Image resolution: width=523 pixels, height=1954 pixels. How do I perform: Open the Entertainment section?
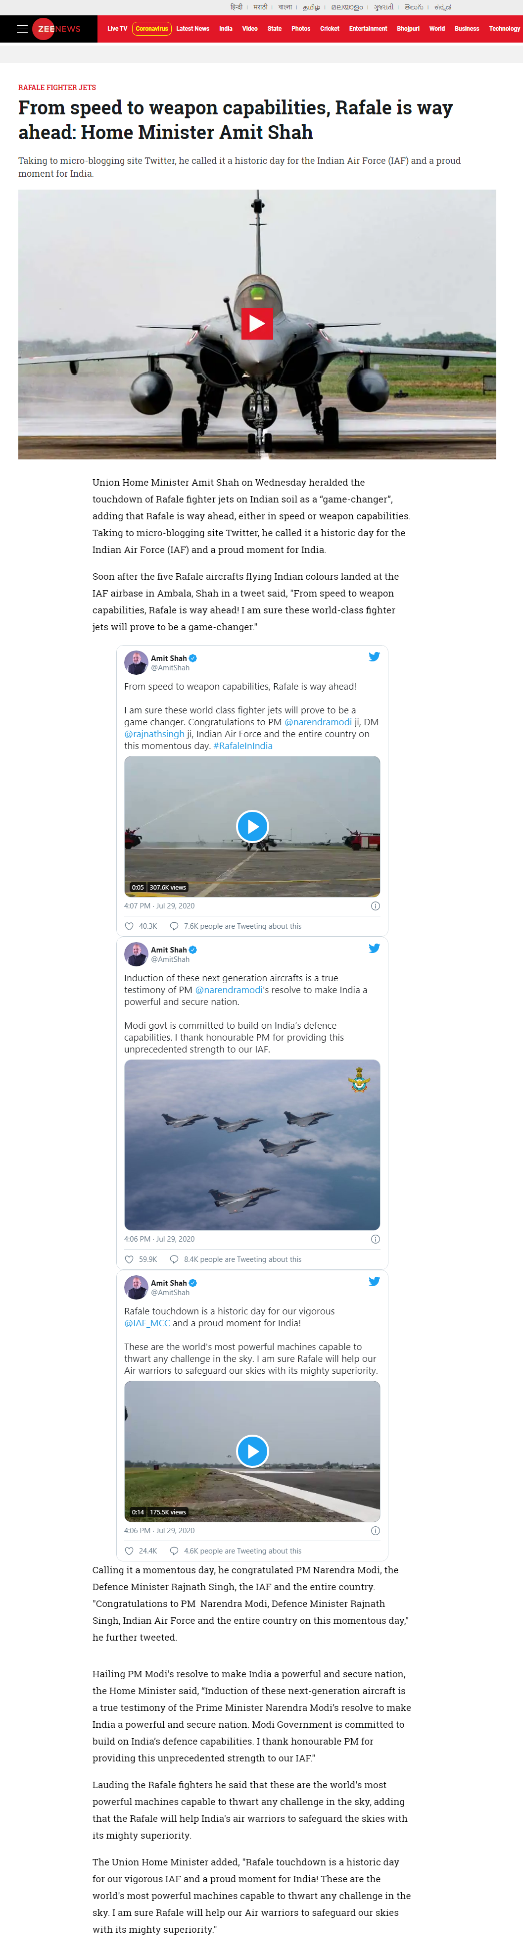point(368,29)
